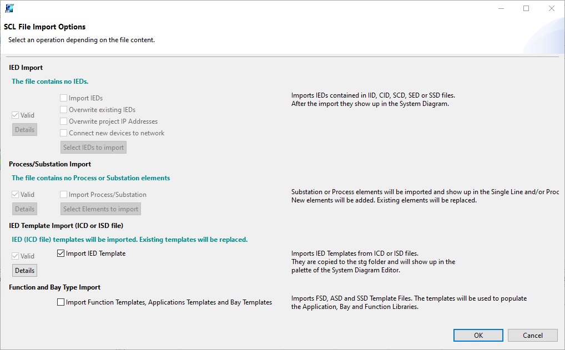Image resolution: width=565 pixels, height=350 pixels.
Task: Maximize the SCL import dialog window
Action: 526,8
